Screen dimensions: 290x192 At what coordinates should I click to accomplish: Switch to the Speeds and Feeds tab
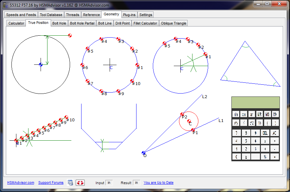pos(21,14)
